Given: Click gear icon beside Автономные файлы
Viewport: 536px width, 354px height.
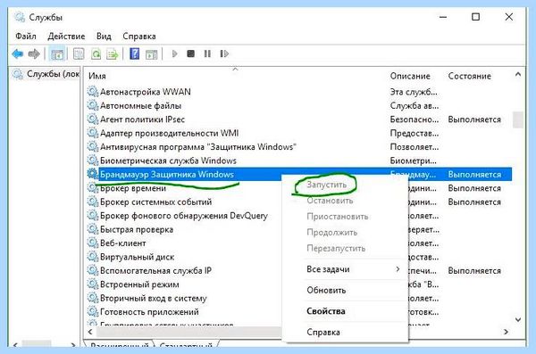Looking at the screenshot, I should pos(92,105).
